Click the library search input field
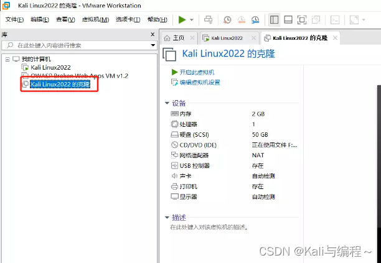This screenshot has width=381, height=263. 75,45
